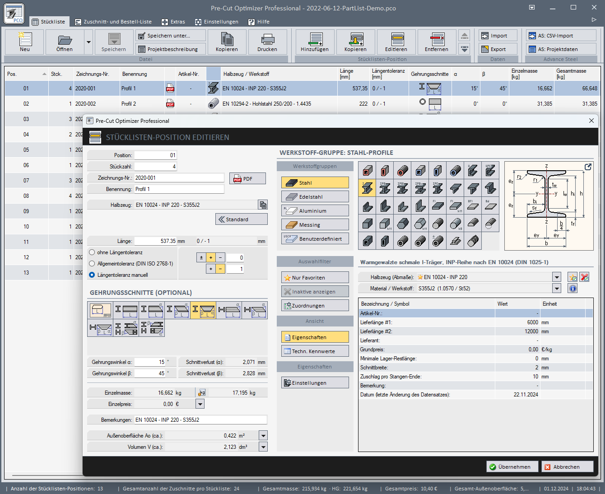Enlarge the I-beam cross-section drawing
The height and width of the screenshot is (494, 605).
588,167
